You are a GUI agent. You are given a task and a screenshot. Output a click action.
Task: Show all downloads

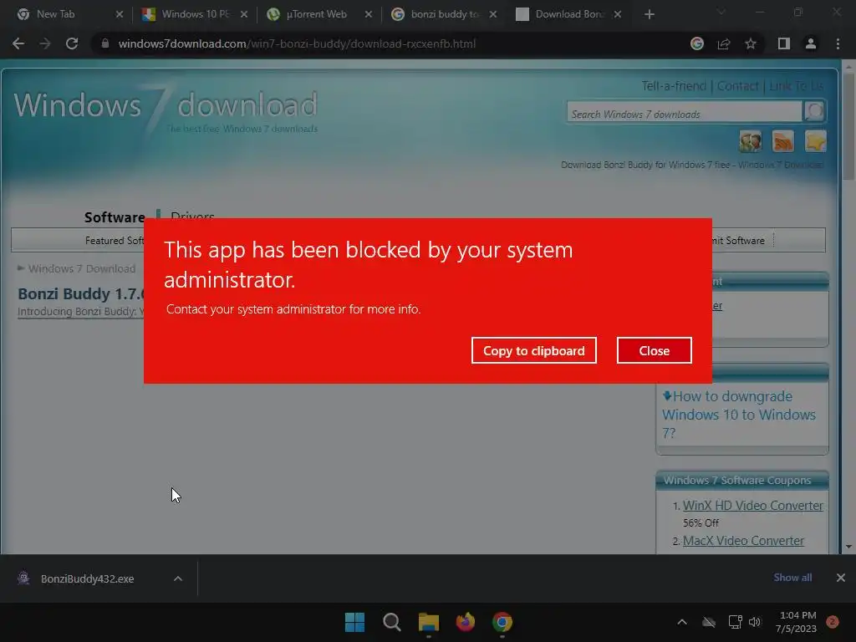coord(792,578)
